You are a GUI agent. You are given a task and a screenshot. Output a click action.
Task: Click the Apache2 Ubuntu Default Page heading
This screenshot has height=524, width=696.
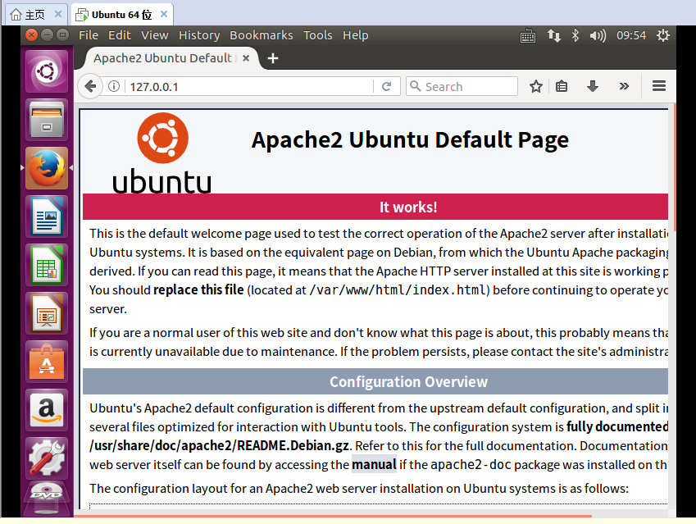410,139
